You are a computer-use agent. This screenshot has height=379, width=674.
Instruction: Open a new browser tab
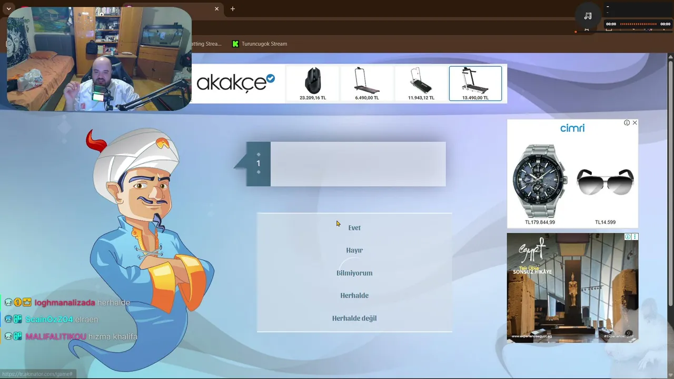point(233,9)
